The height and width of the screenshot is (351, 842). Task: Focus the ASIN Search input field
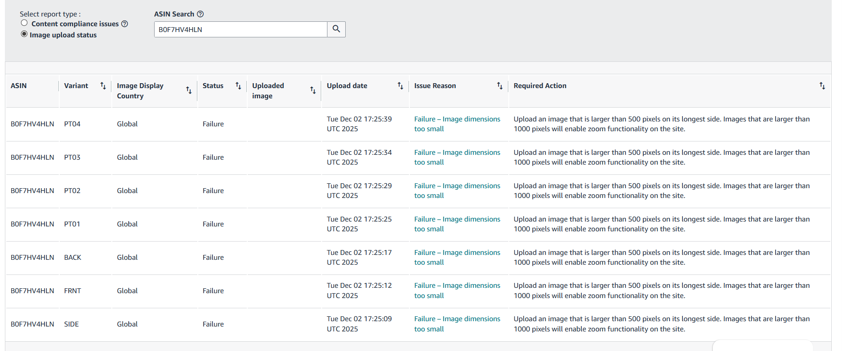(x=241, y=29)
